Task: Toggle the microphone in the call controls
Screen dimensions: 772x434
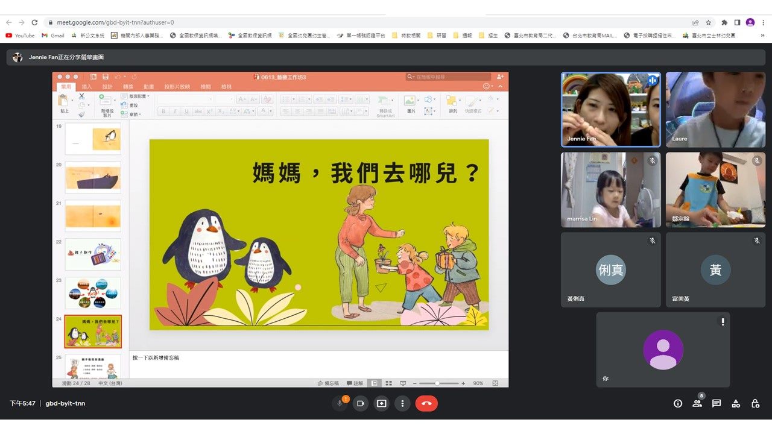Action: point(340,403)
